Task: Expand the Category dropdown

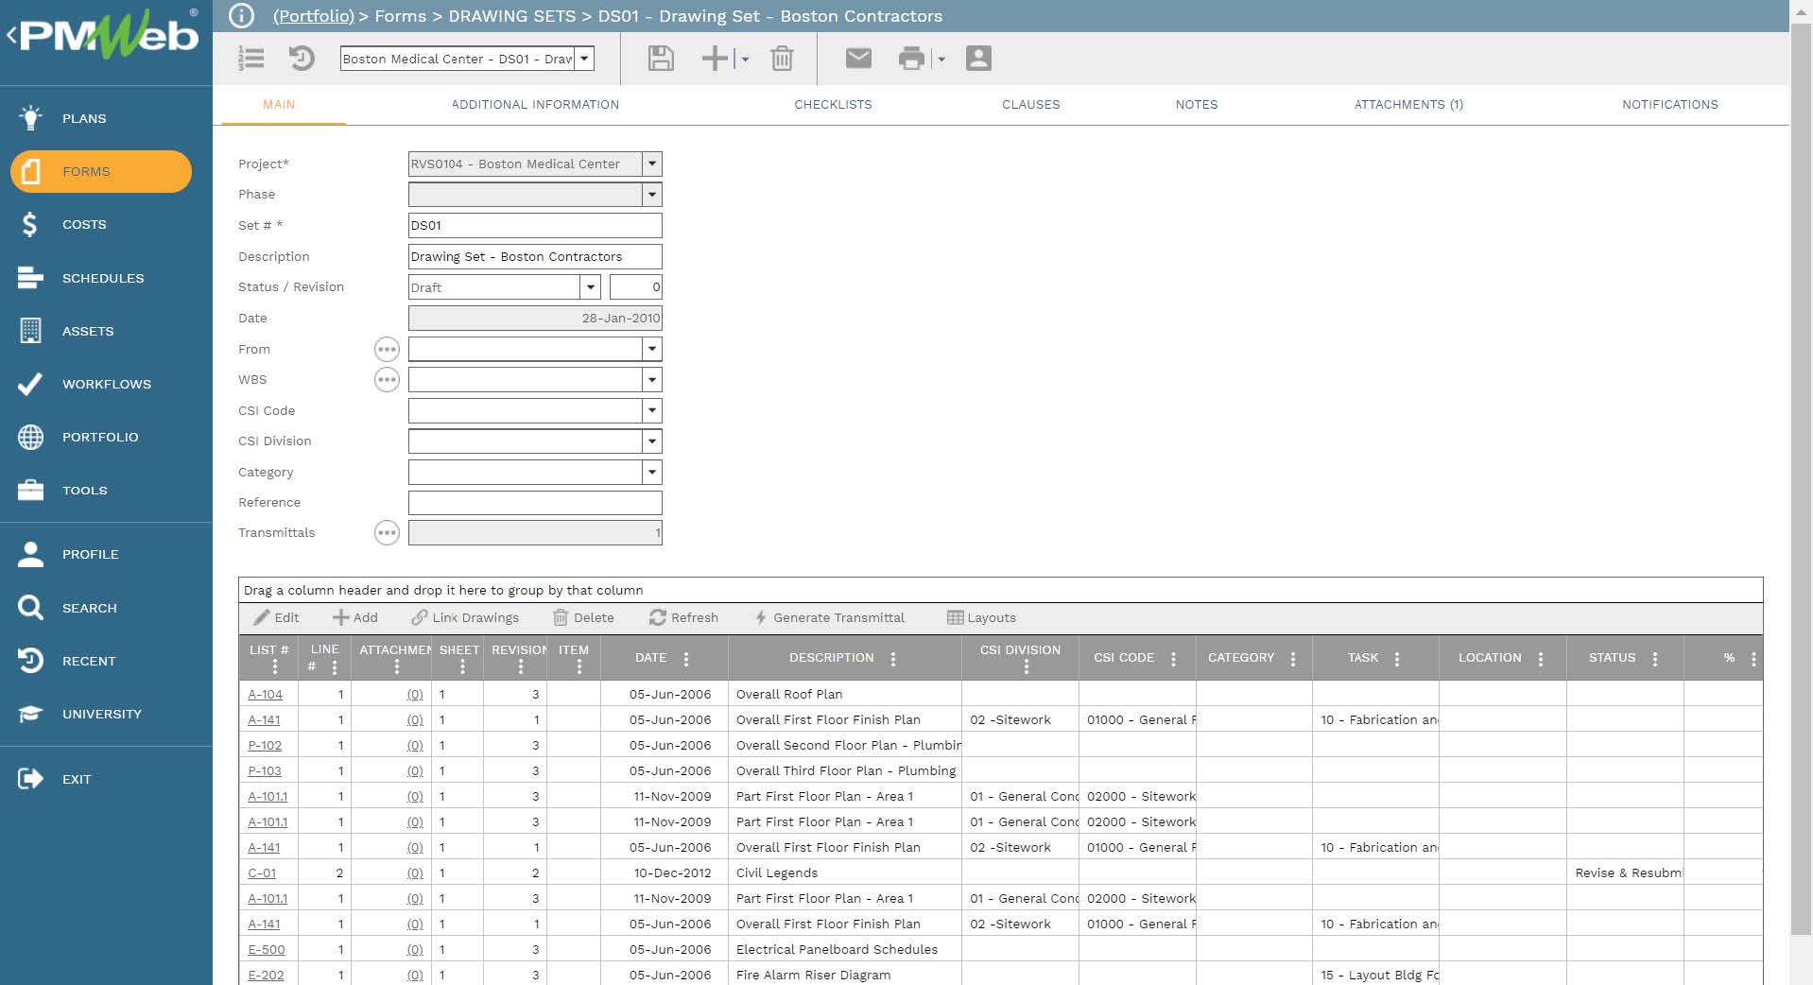Action: (652, 472)
